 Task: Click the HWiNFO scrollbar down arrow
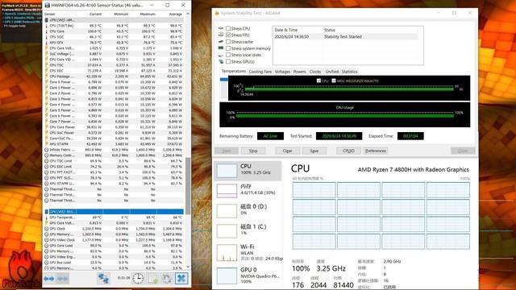point(188,267)
